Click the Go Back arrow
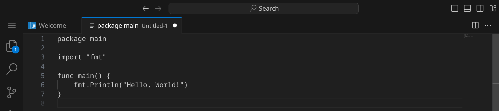The width and height of the screenshot is (499, 111). click(x=145, y=9)
